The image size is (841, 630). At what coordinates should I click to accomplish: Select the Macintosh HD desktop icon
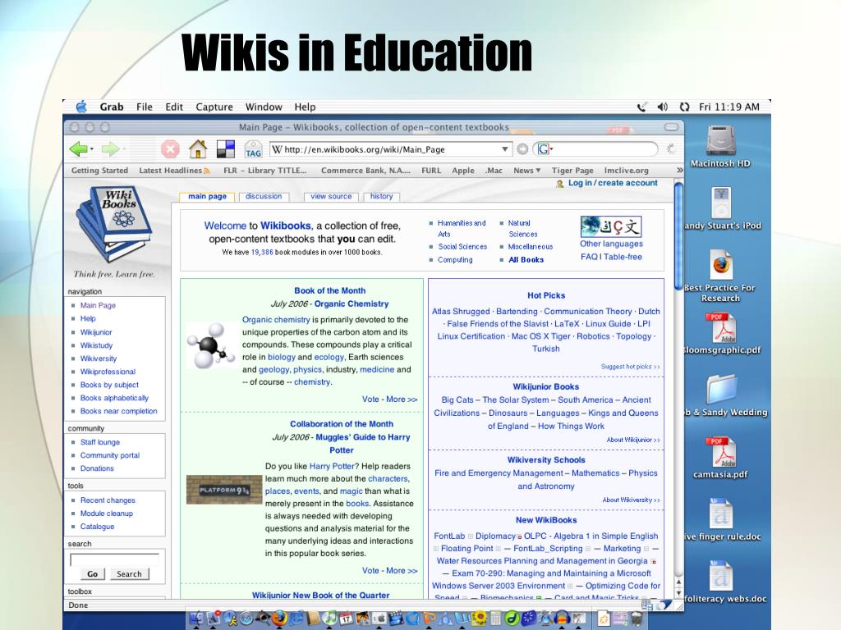[719, 146]
